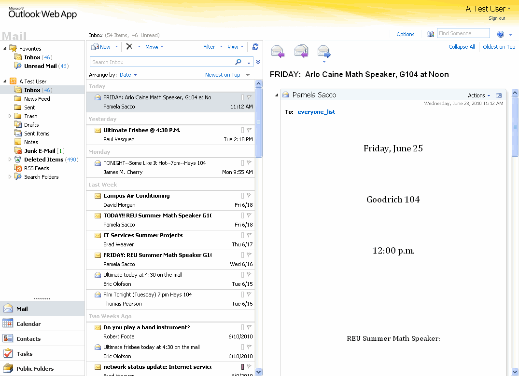Image resolution: width=519 pixels, height=376 pixels.
Task: Open the Help question mark icon
Action: 501,34
